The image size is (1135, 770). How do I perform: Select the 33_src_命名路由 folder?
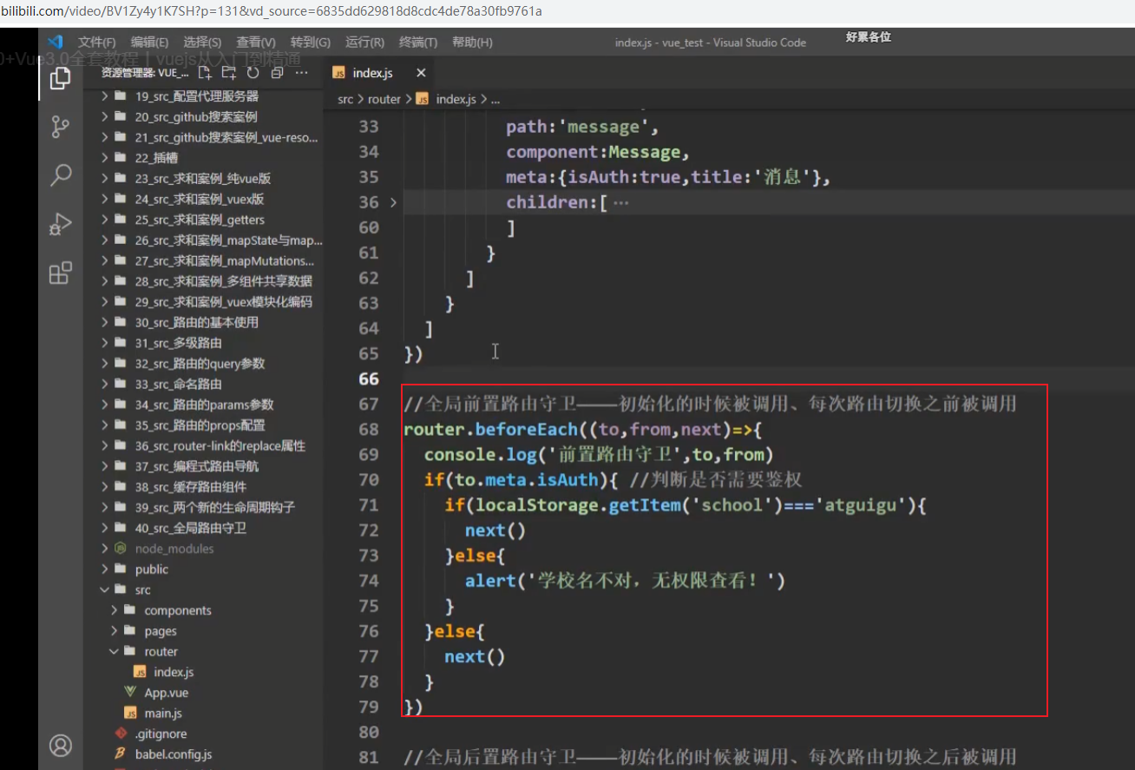[x=178, y=384]
